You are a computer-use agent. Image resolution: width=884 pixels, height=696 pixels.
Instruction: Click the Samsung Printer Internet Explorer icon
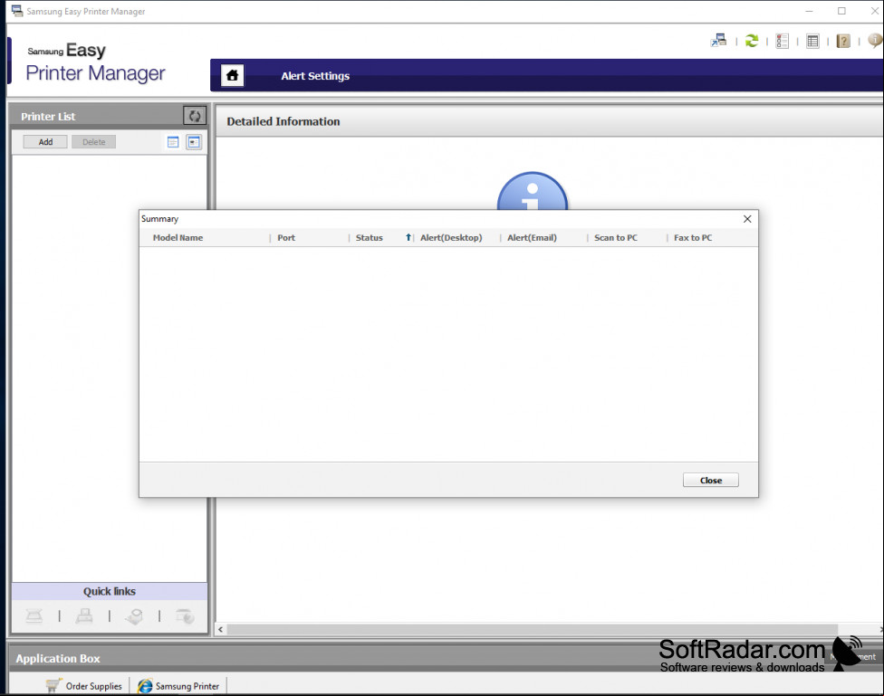[145, 685]
